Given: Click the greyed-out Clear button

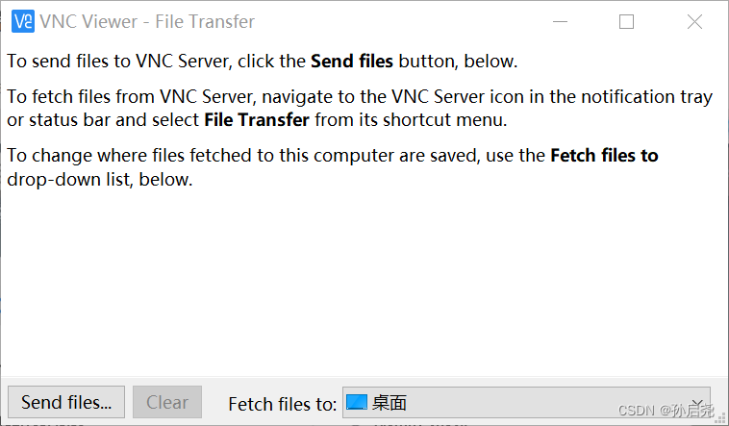Looking at the screenshot, I should tap(167, 403).
